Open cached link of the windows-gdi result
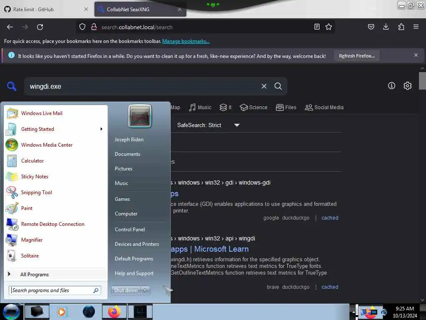 pos(330,217)
